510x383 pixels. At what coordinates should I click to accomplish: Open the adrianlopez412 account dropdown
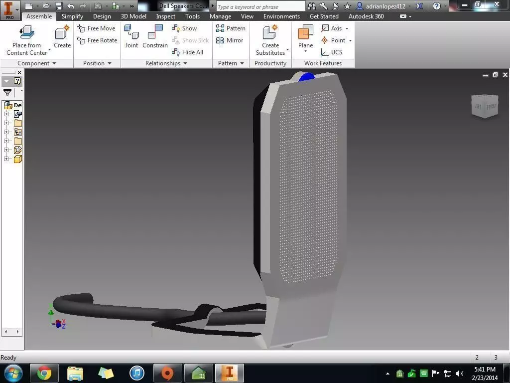409,6
